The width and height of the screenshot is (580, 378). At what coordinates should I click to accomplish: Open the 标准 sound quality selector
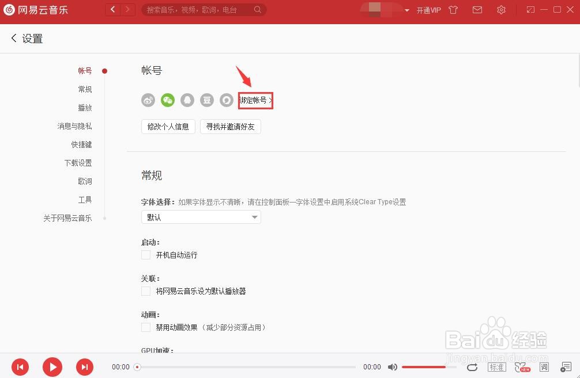click(x=496, y=367)
